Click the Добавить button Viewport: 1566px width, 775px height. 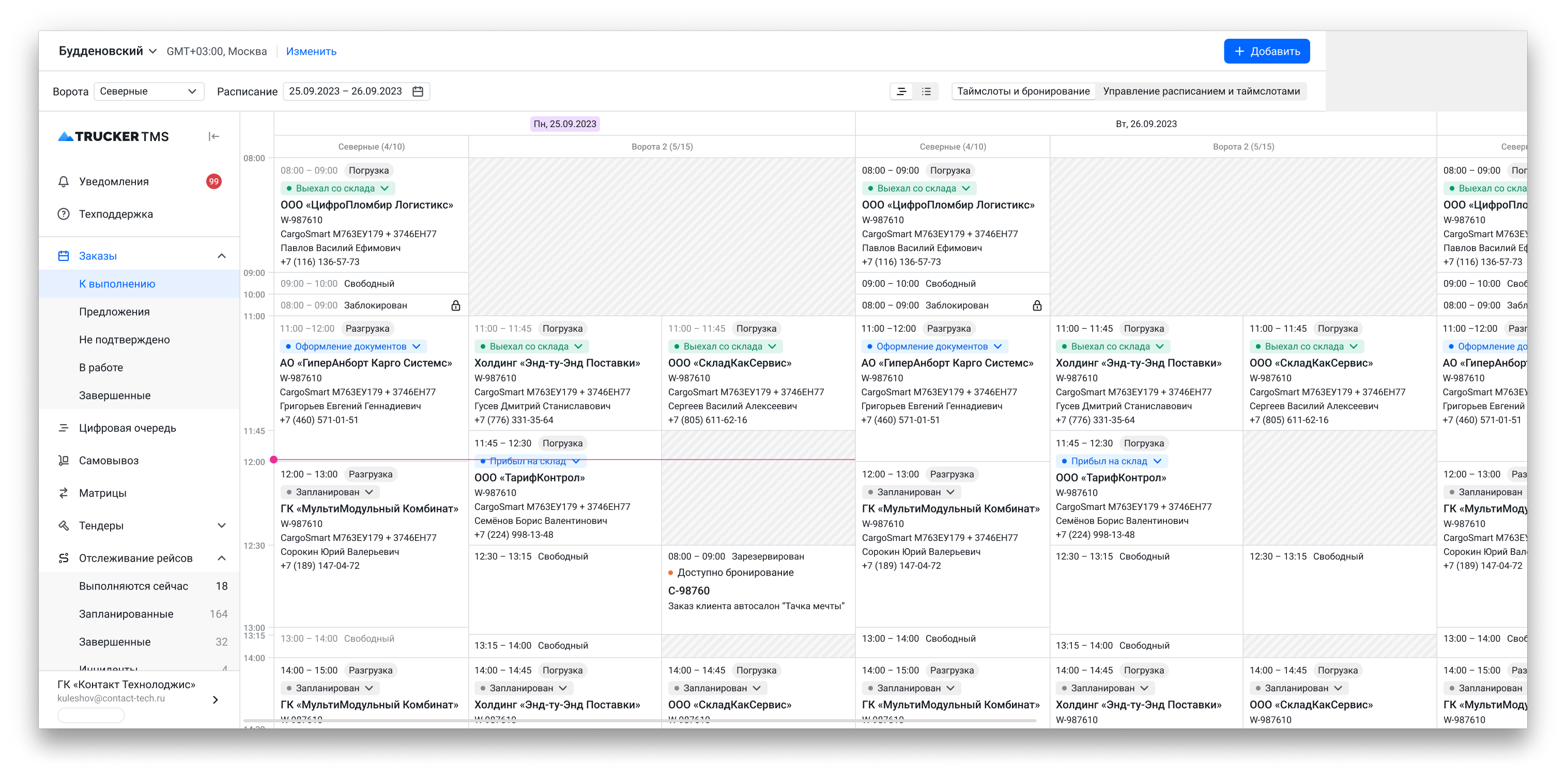1266,51
